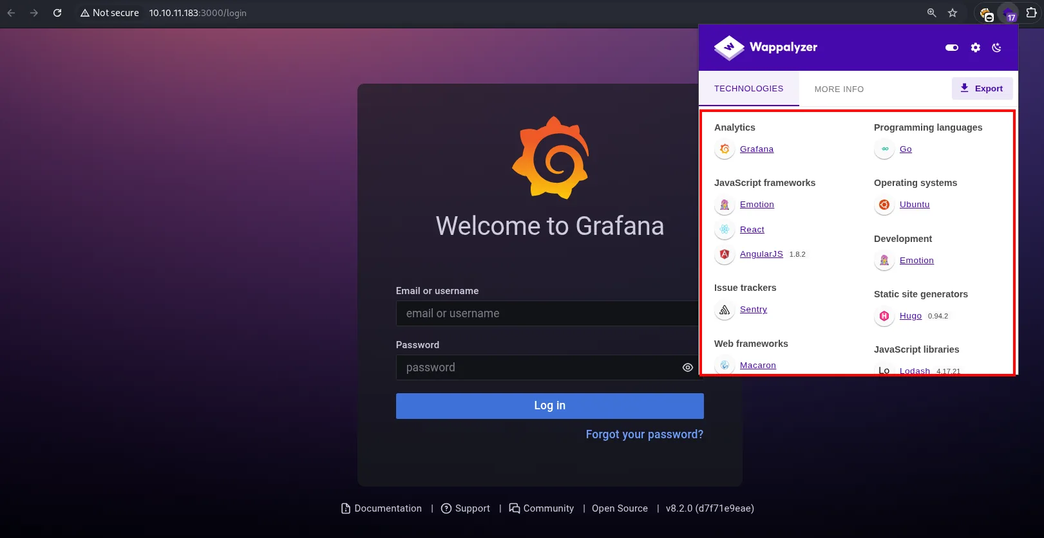This screenshot has height=538, width=1044.
Task: Open the Go programming language link
Action: tap(906, 149)
